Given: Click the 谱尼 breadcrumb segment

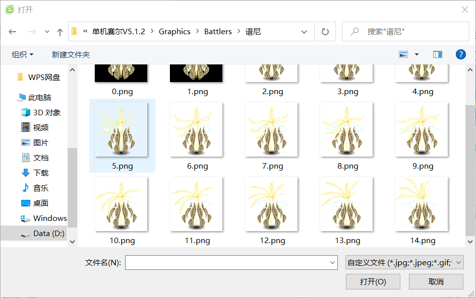Looking at the screenshot, I should [253, 32].
